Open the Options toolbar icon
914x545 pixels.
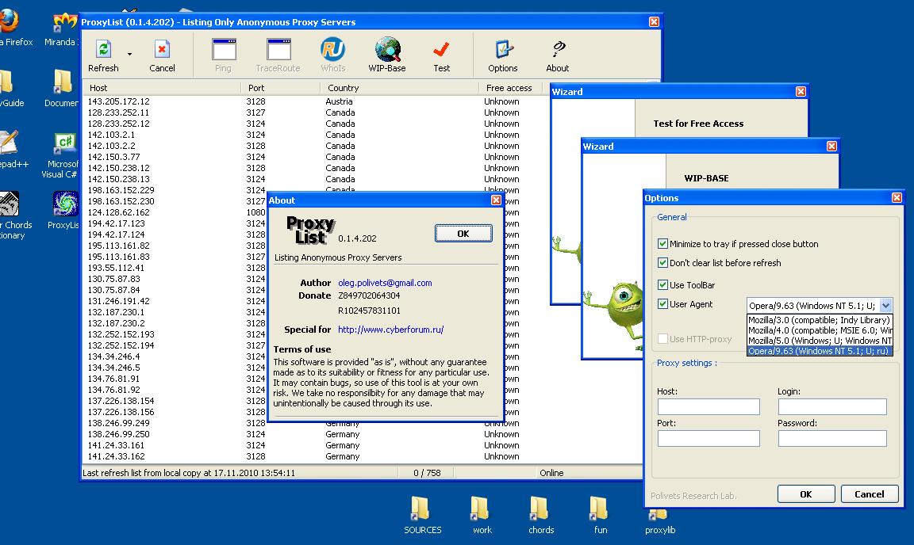[503, 49]
